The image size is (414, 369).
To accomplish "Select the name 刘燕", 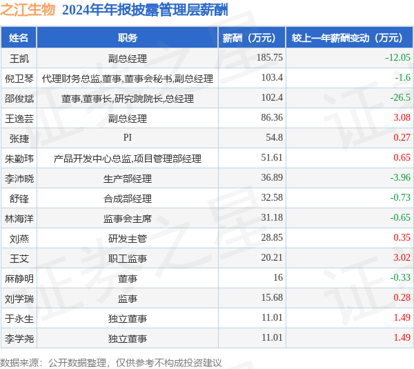I will pos(19,239).
